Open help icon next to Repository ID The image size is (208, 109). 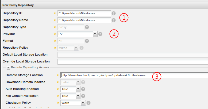114,13
